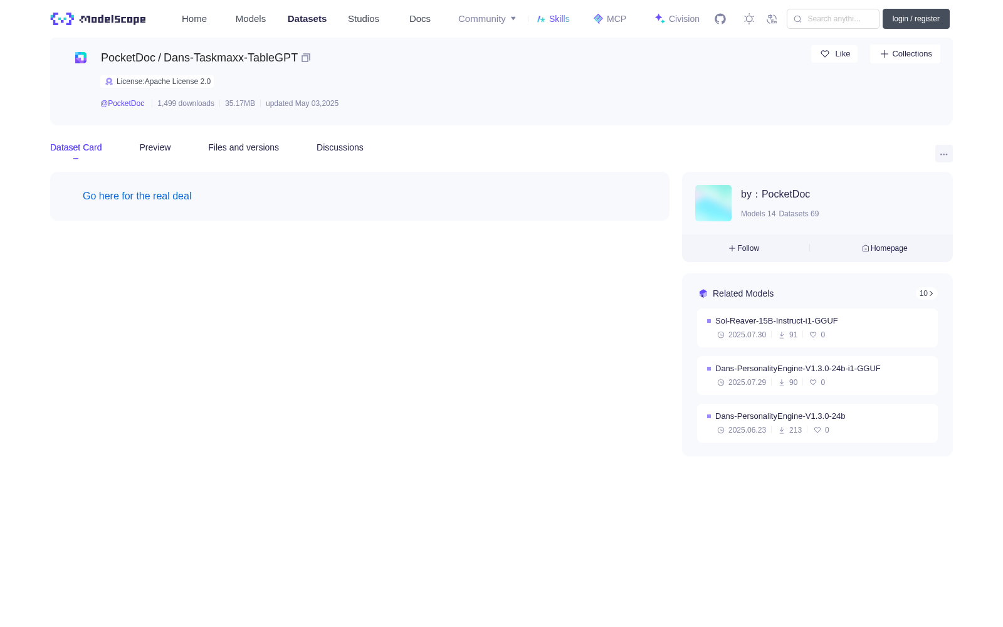The height and width of the screenshot is (627, 1003).
Task: Click the search magnifier icon
Action: click(x=797, y=19)
